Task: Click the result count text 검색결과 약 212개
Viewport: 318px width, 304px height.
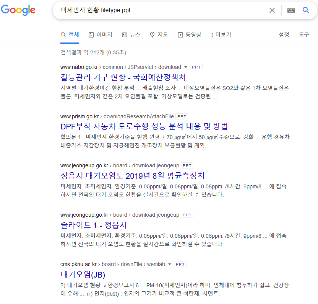Action: (x=93, y=52)
